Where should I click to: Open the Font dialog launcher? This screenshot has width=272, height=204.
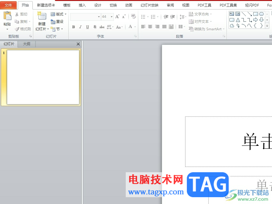coord(135,36)
